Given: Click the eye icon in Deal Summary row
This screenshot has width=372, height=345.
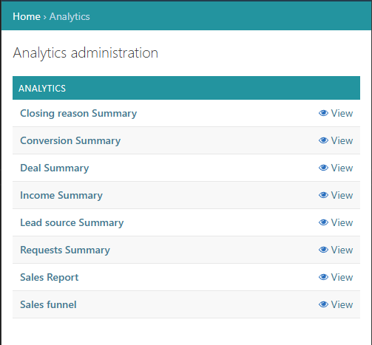Looking at the screenshot, I should coord(323,168).
